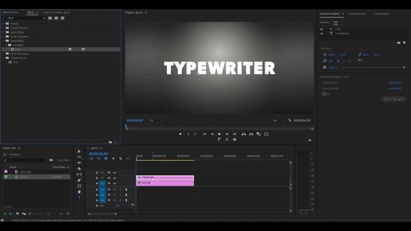Open the Browse tab in Essential Graphics
This screenshot has height=231, width=411.
[x=324, y=22]
